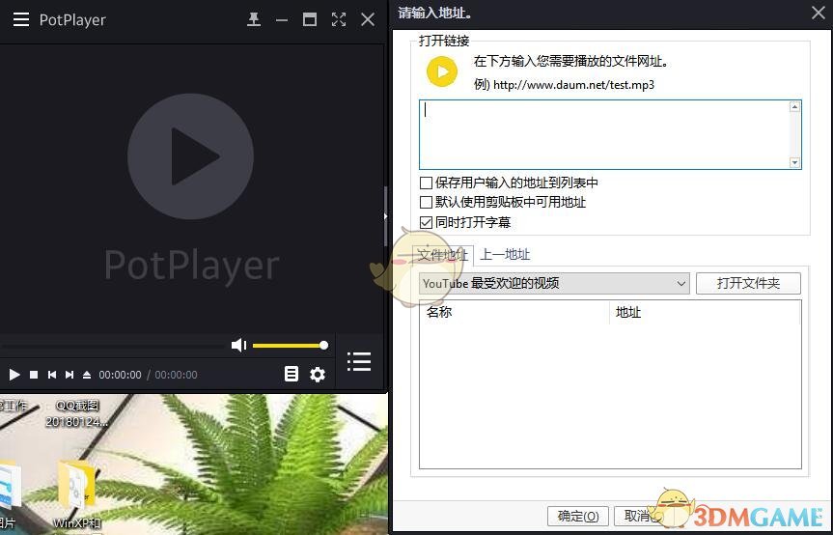Screen dimensions: 833x535
Task: Switch to the 上一地址 tab
Action: (505, 255)
